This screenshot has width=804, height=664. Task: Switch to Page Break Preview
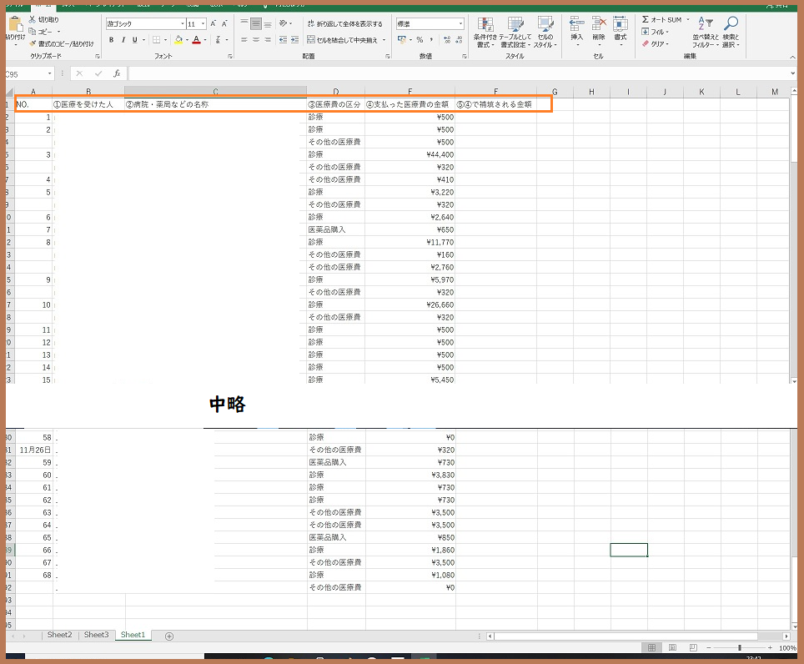(x=693, y=647)
